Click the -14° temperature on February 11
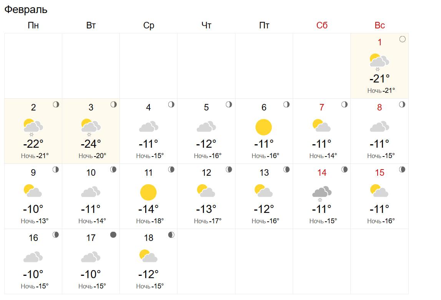Screen dimensions: 441x300 pyautogui.click(x=149, y=209)
